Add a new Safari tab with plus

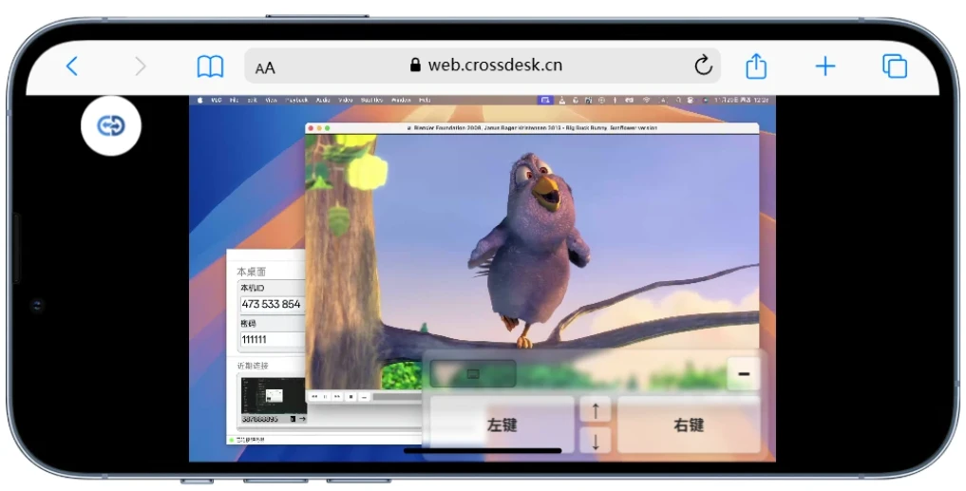[825, 66]
